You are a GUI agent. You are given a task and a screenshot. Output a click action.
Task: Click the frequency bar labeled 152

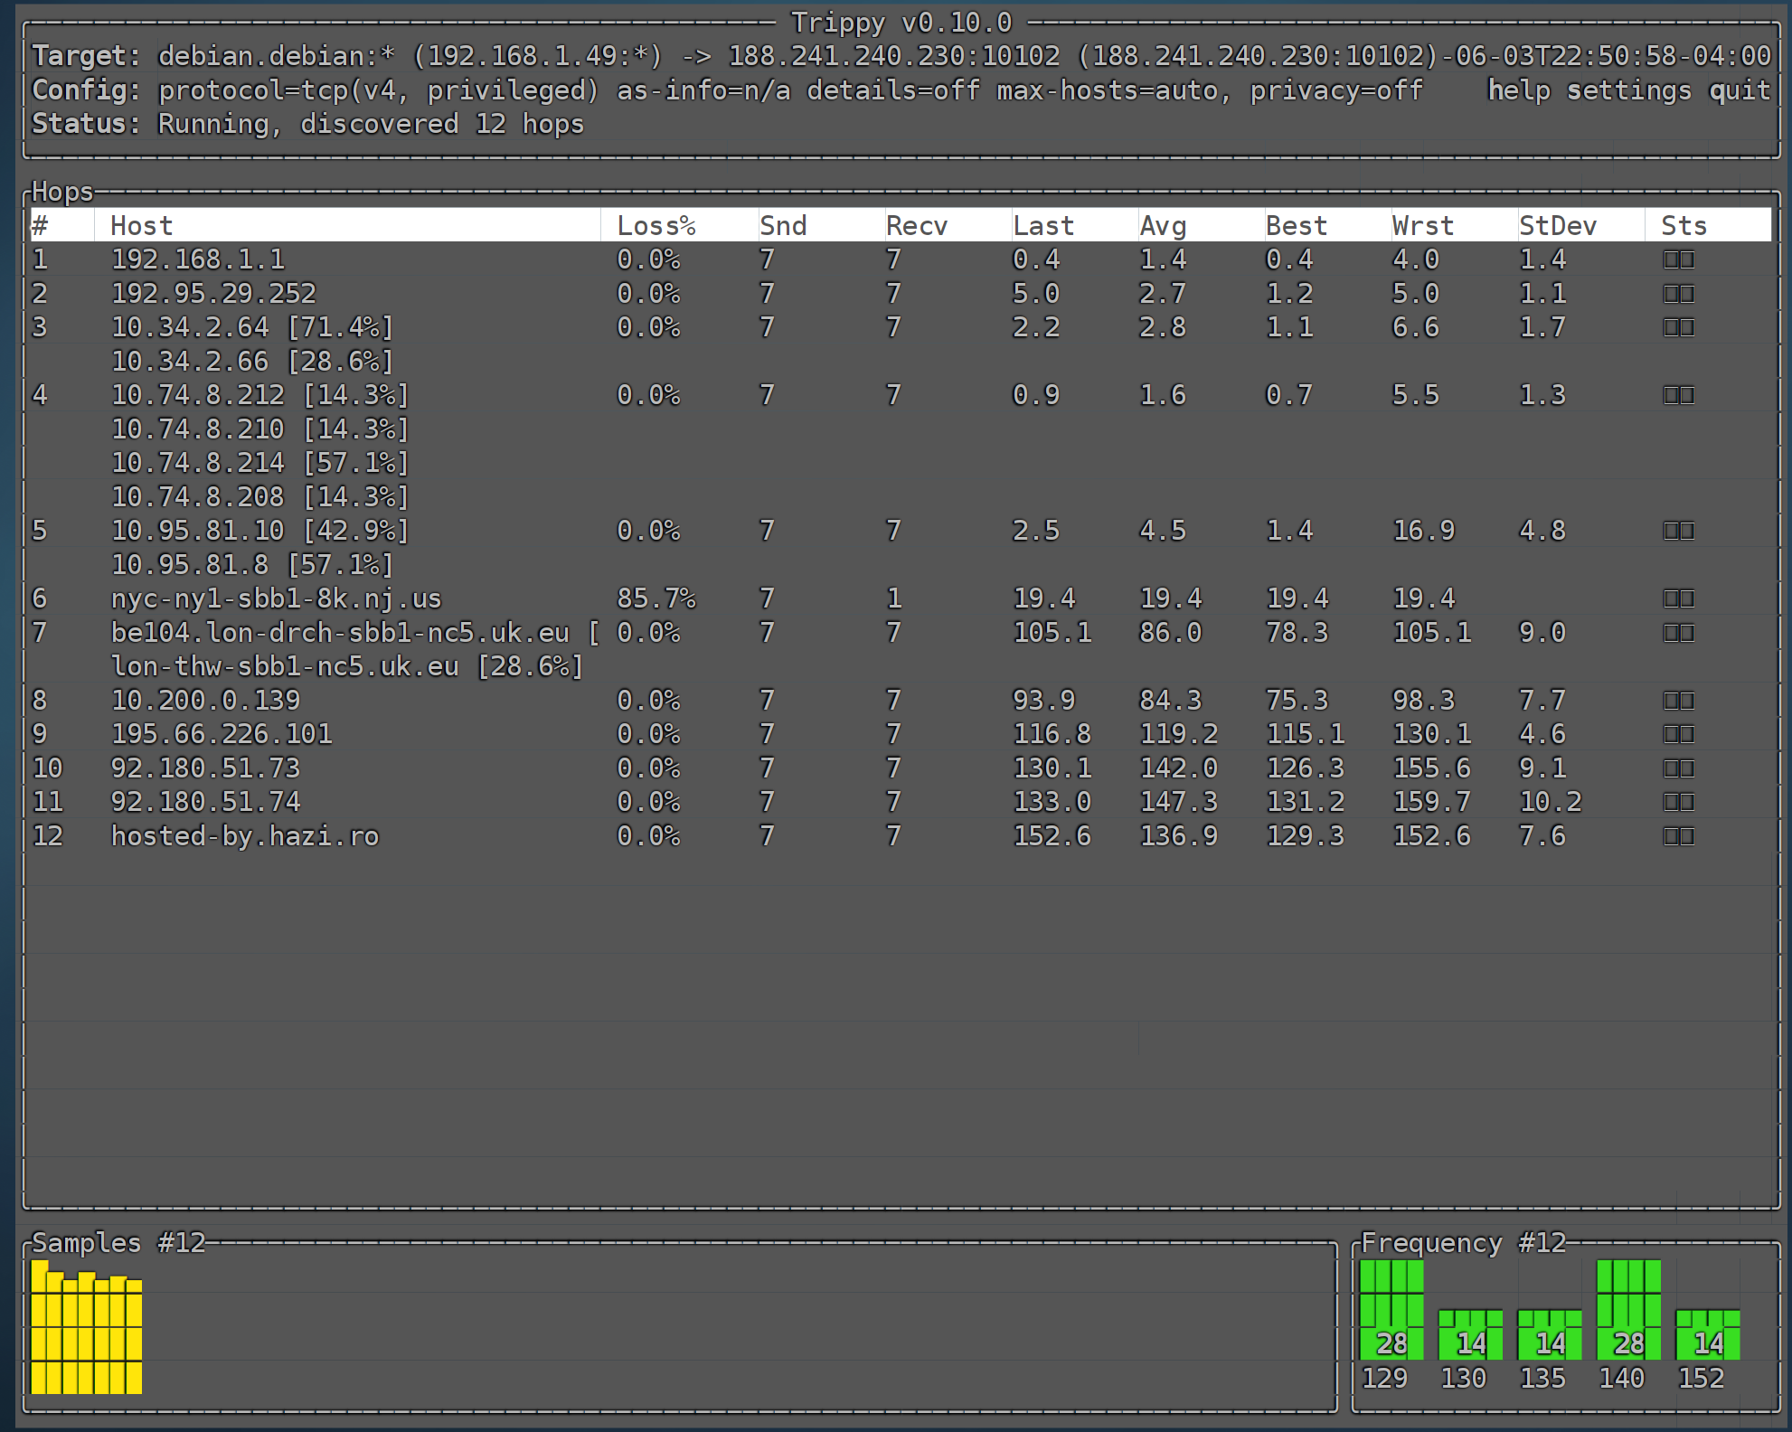pos(1707,1334)
